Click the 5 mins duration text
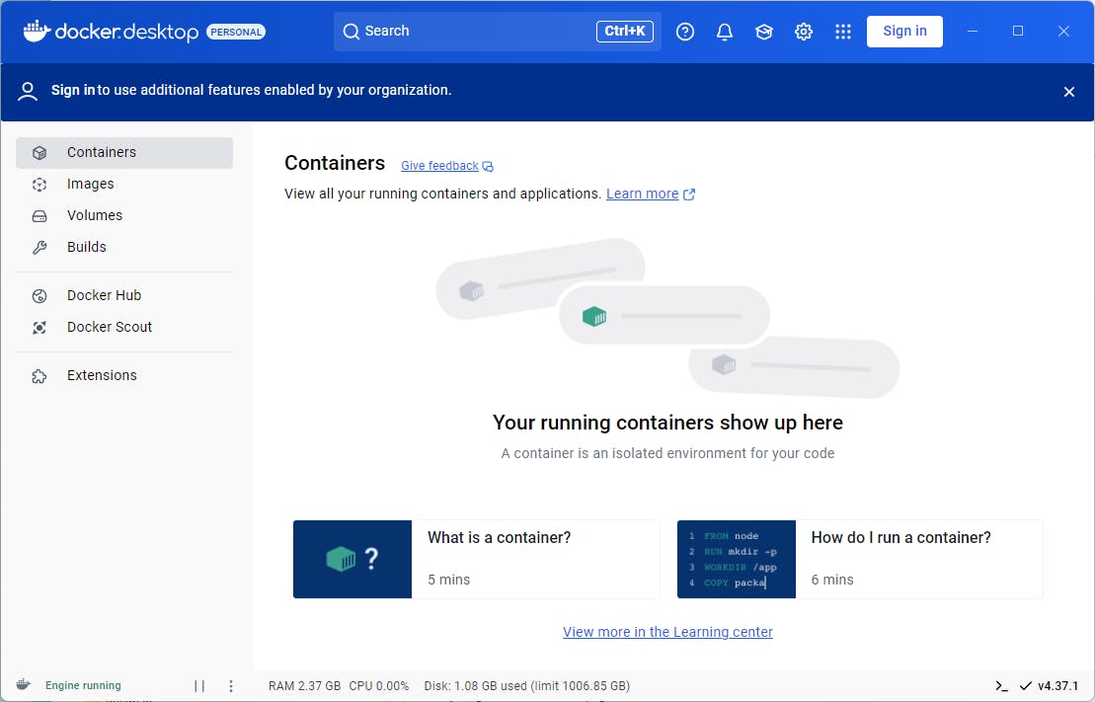This screenshot has width=1095, height=702. click(x=449, y=580)
